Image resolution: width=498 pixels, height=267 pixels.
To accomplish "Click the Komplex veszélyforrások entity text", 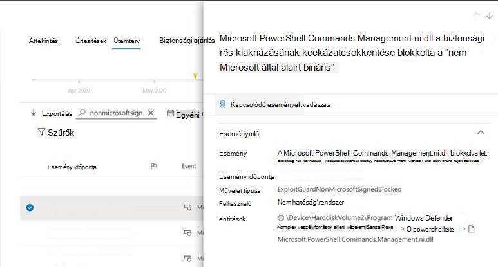I will (x=335, y=227).
